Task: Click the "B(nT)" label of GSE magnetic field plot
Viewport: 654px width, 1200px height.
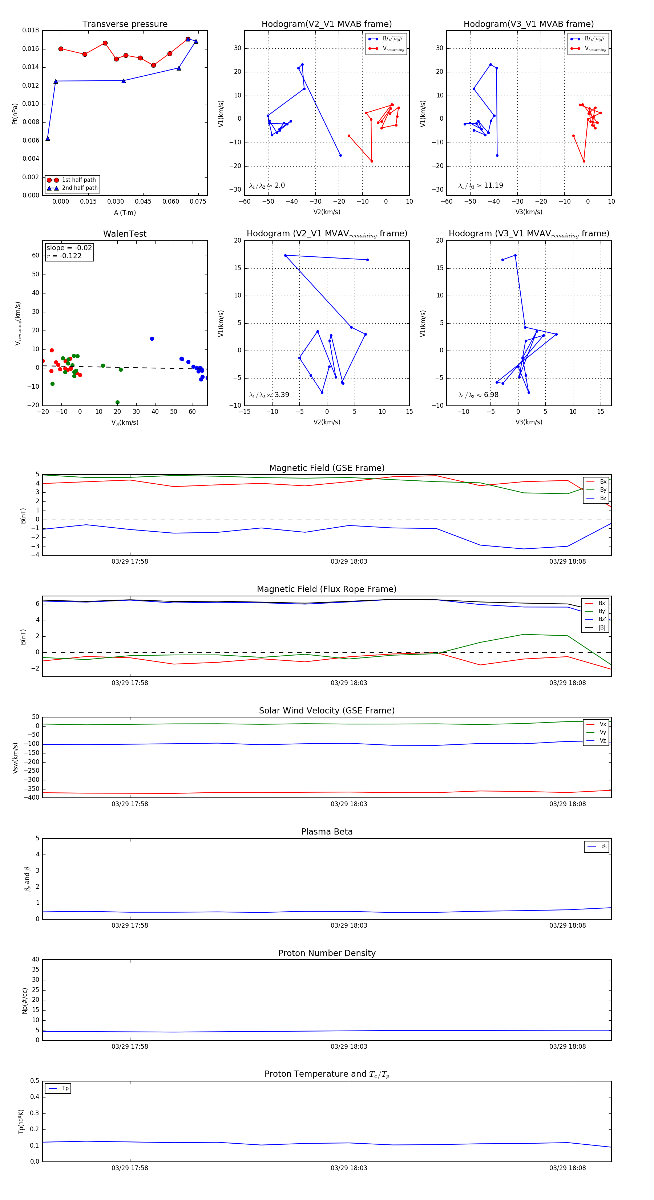Action: coord(23,516)
